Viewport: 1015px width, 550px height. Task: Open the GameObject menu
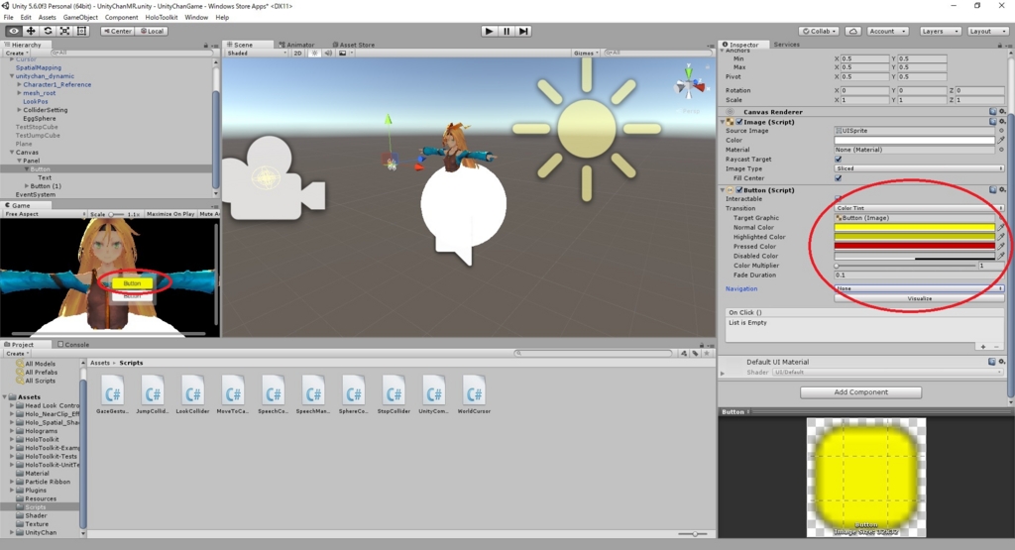point(80,18)
